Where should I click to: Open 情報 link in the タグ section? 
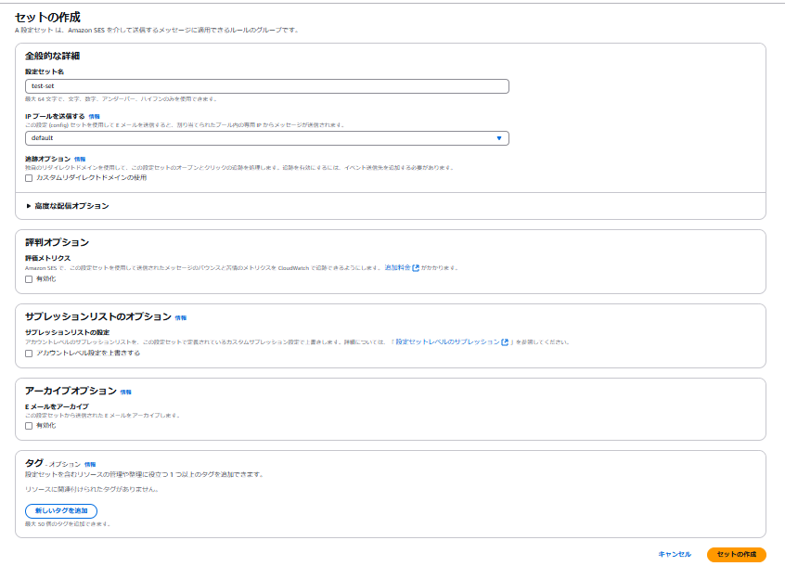90,464
